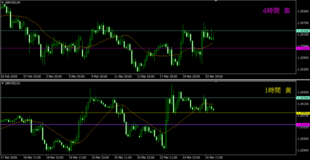Click the cyan 1.34346 price tag on H4 chart

pyautogui.click(x=303, y=31)
